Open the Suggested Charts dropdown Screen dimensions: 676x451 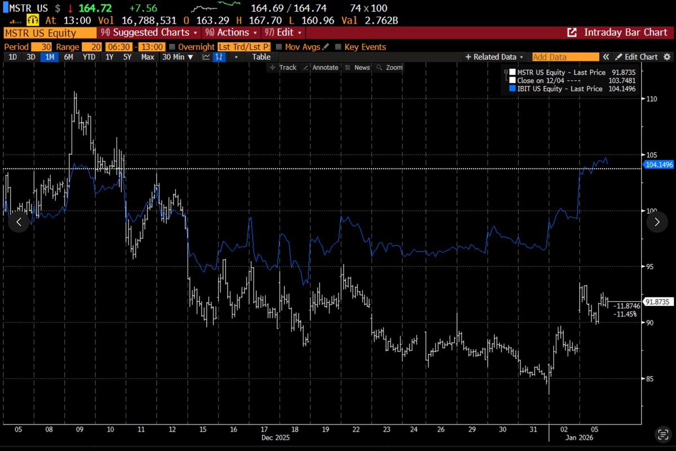(149, 33)
